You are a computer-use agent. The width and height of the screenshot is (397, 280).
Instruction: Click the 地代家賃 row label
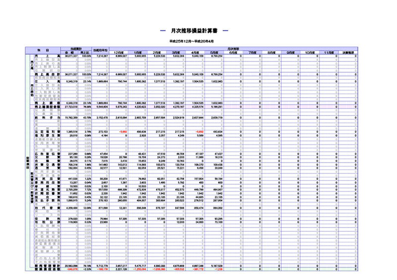pos(47,208)
